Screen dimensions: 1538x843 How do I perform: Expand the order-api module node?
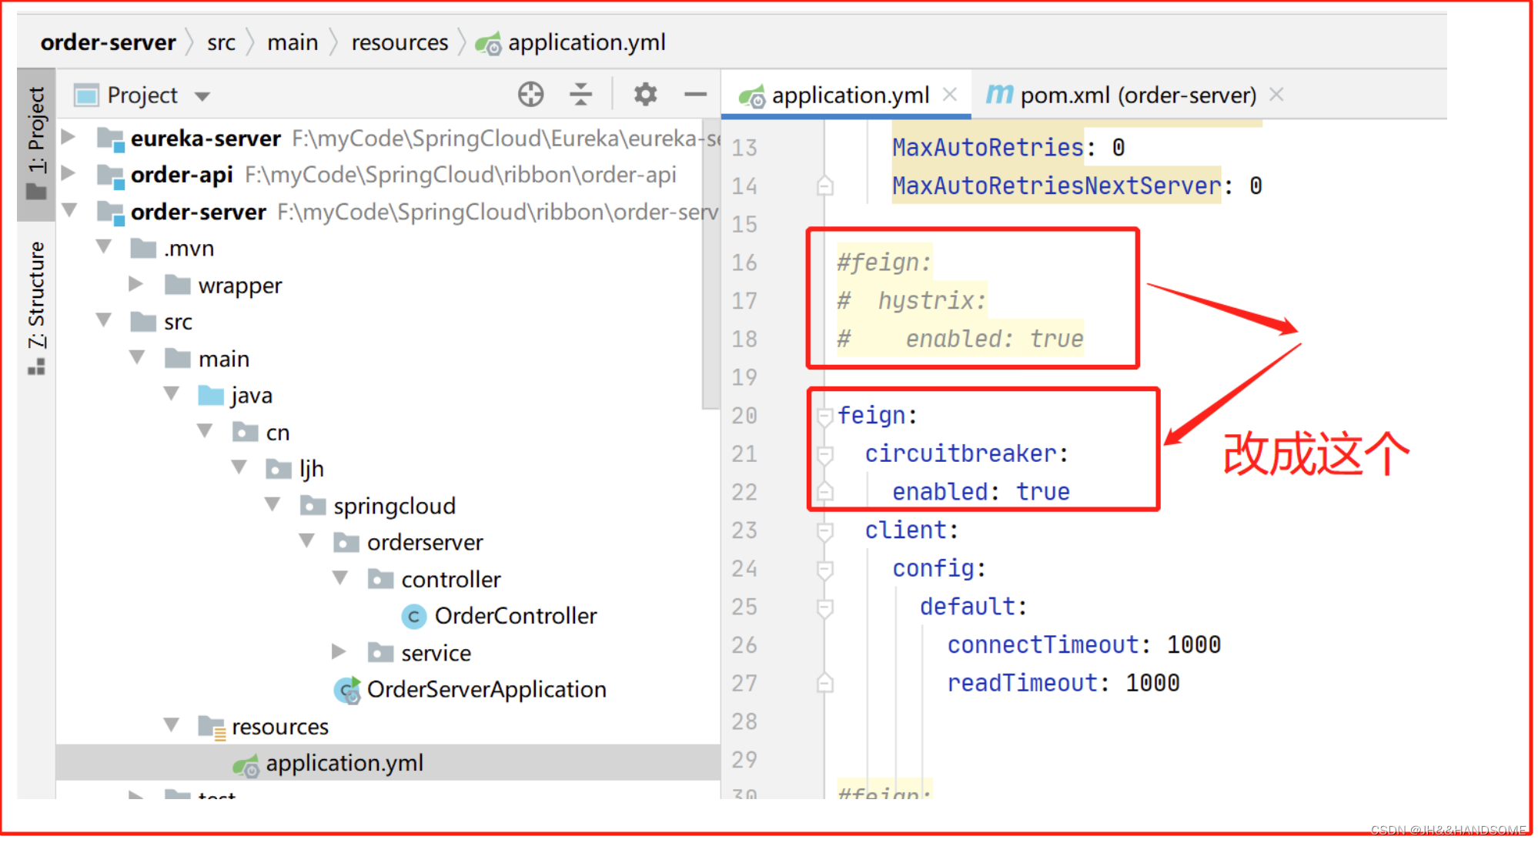pos(69,173)
